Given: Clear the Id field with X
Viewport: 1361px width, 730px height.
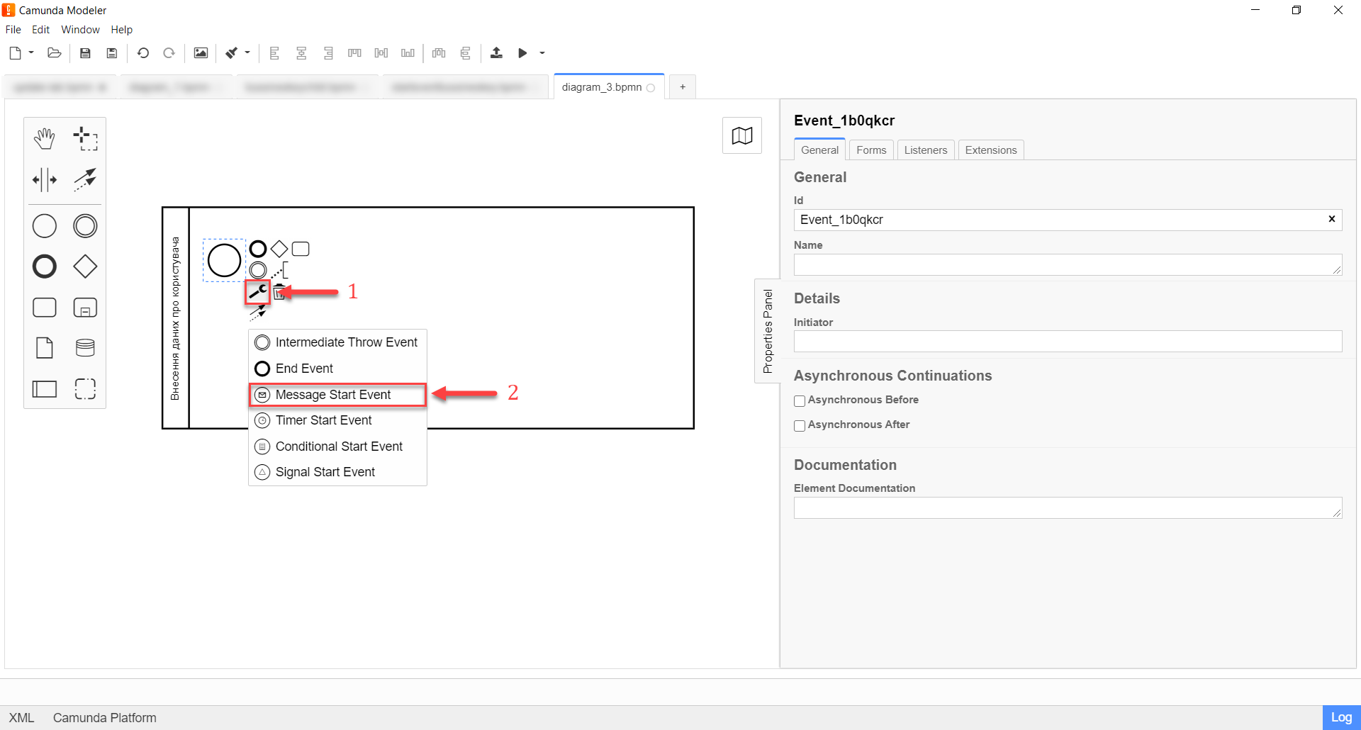Looking at the screenshot, I should 1331,219.
